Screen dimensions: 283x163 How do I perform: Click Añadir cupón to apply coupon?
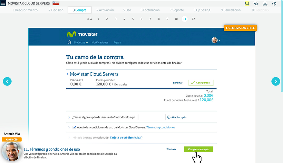(x=177, y=117)
